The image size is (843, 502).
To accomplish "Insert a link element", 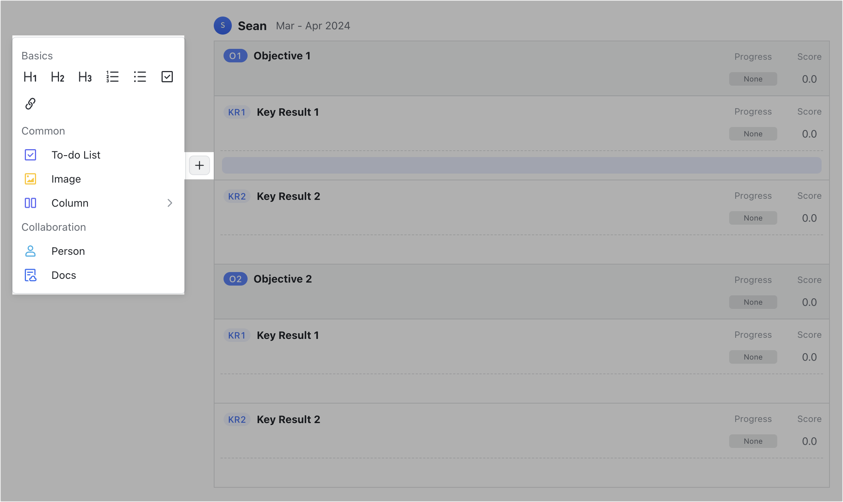I will pos(30,103).
